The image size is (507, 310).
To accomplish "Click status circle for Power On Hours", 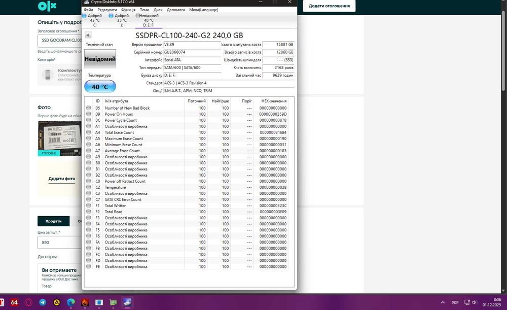I will click(88, 114).
